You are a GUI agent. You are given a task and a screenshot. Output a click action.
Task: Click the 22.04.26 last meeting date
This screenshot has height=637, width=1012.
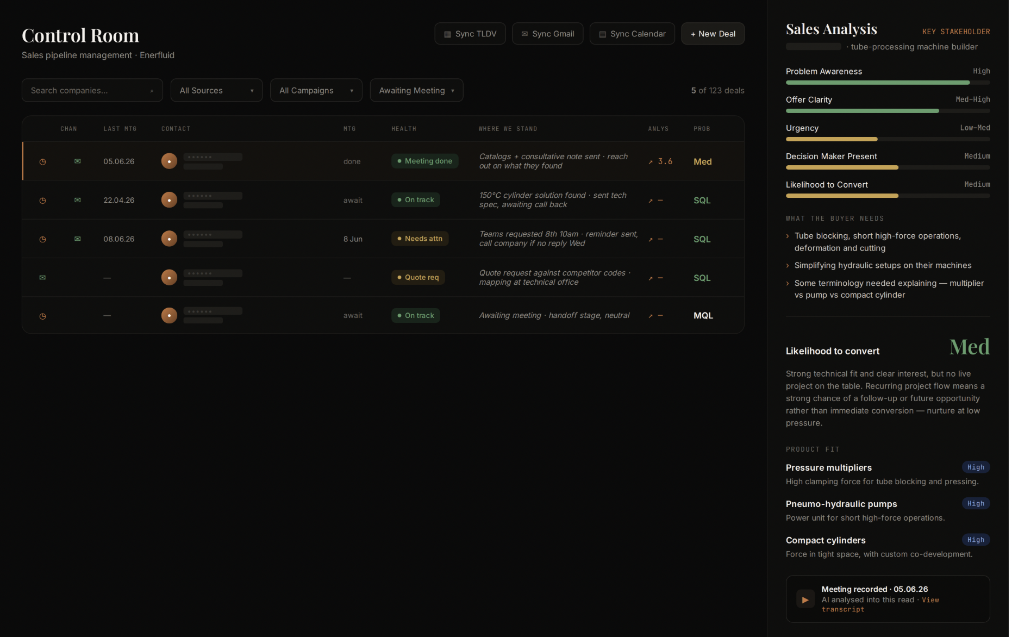tap(119, 200)
